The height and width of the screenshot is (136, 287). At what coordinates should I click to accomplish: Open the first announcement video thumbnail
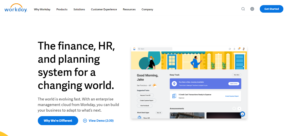(x=187, y=115)
